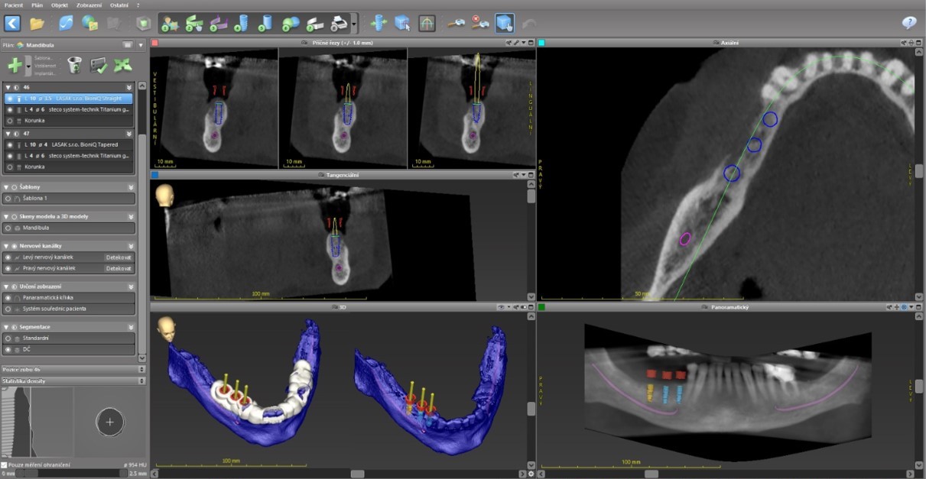The height and width of the screenshot is (479, 926).
Task: Click the green four-arrow expand icon
Action: pyautogui.click(x=122, y=66)
